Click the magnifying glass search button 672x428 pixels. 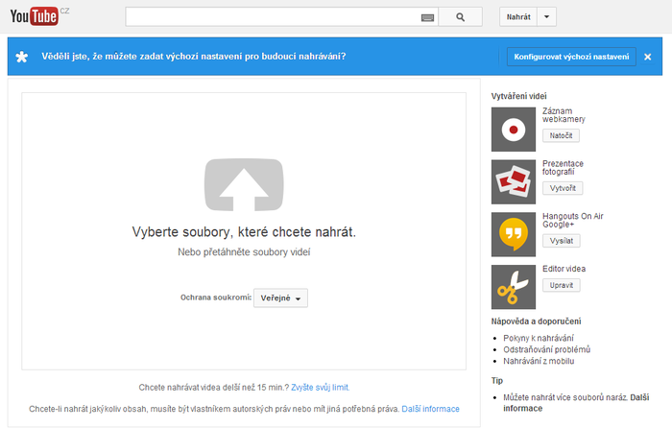tap(460, 17)
